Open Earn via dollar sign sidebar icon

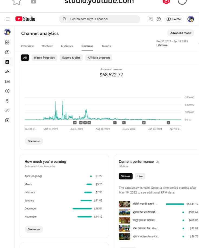[7, 101]
